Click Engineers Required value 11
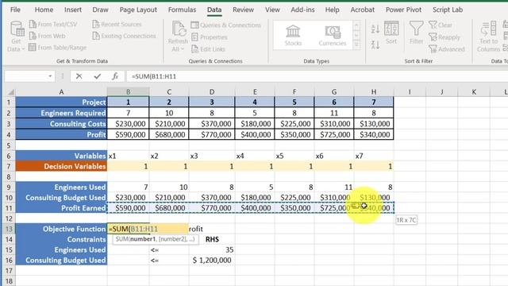This screenshot has width=508, height=286. pyautogui.click(x=334, y=113)
